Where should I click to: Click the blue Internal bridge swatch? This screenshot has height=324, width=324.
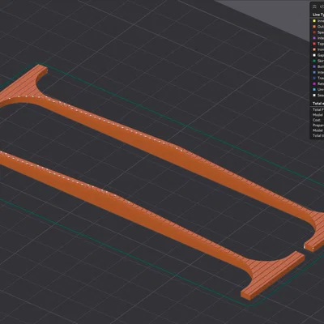314,72
